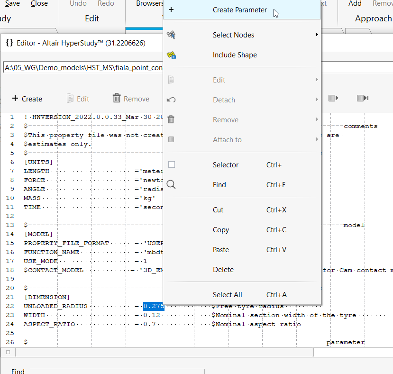The image size is (393, 374).
Task: Expand the Attach to submenu arrow
Action: pos(317,139)
